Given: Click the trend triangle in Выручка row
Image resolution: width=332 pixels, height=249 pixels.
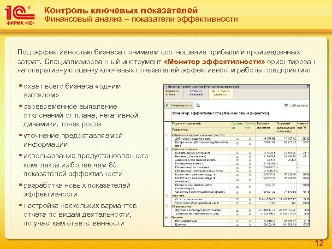Looking at the screenshot, I should point(237,225).
